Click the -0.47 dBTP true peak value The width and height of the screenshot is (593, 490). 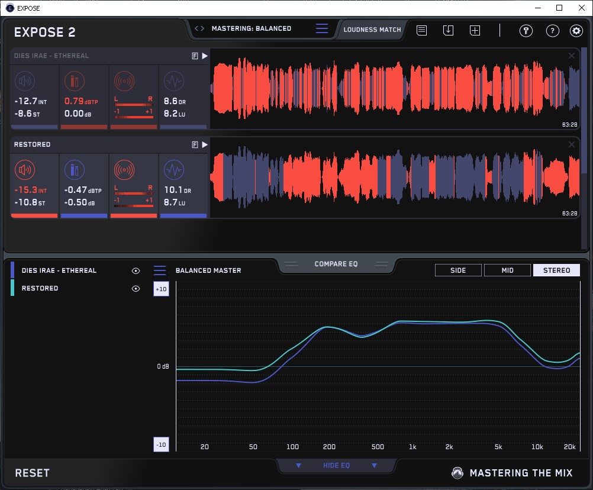click(x=83, y=190)
